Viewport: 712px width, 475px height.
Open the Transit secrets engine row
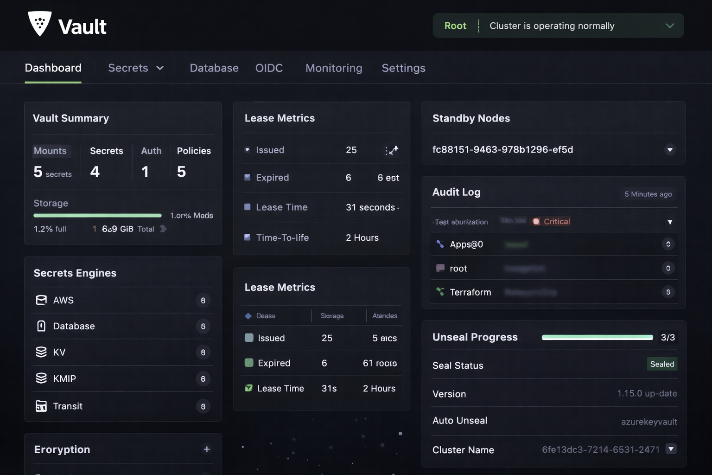click(x=123, y=406)
